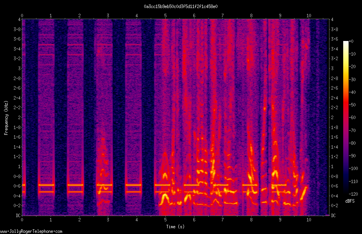Click the 7 tick on top time axis
This screenshot has width=362, height=234.
(x=222, y=15)
